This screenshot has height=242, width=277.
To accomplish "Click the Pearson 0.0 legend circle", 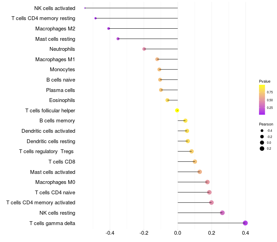I will tap(262, 142).
